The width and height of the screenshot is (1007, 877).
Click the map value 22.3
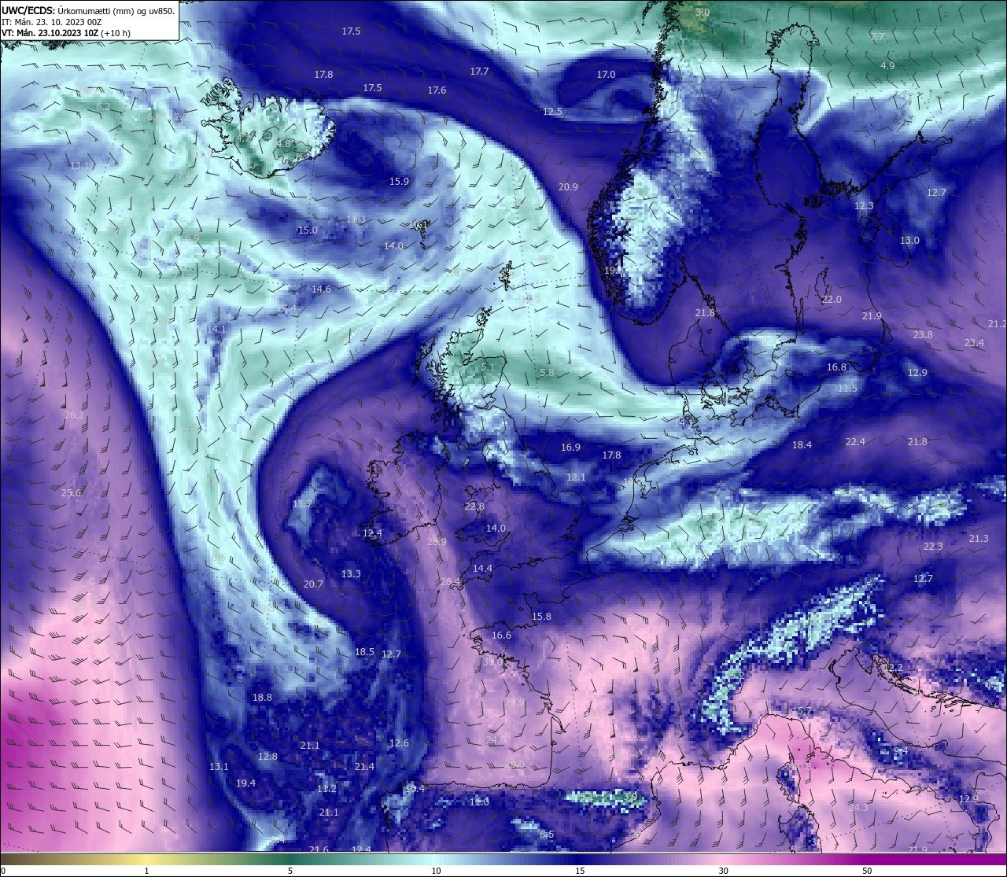click(933, 547)
